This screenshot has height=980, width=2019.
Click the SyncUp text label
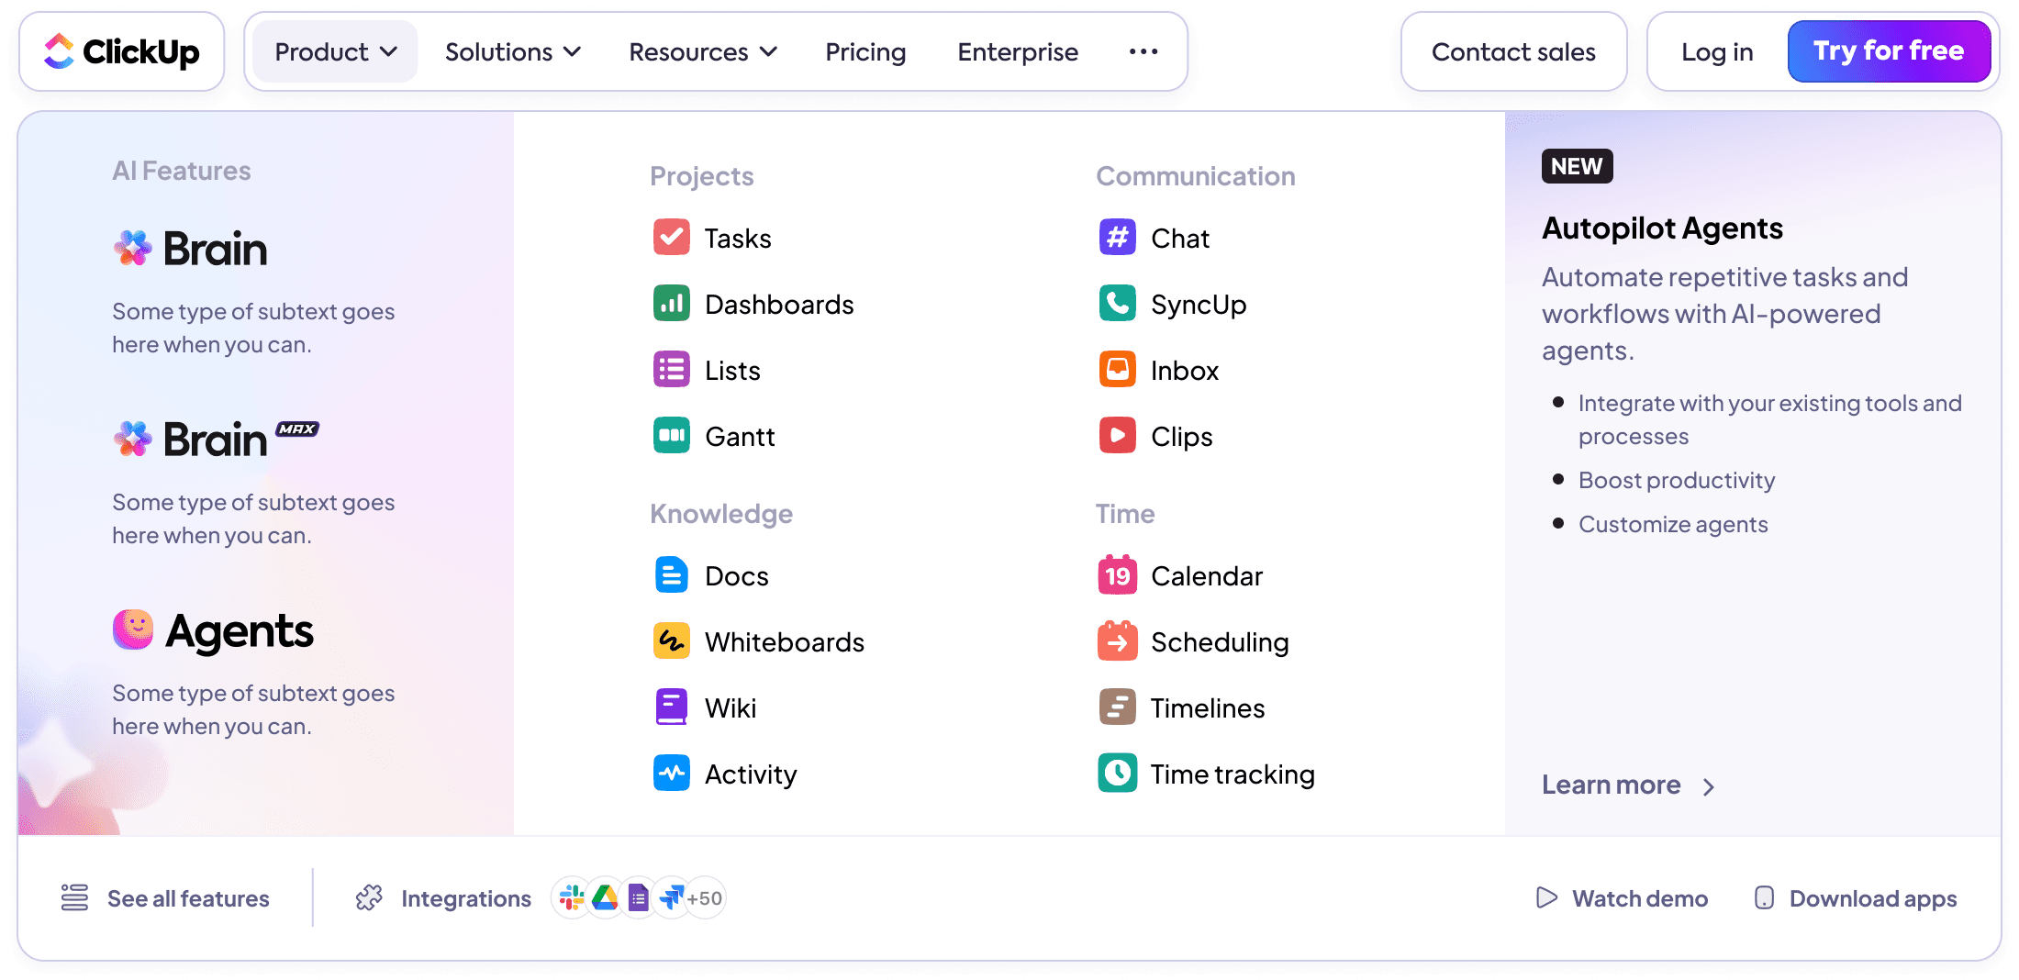point(1199,304)
